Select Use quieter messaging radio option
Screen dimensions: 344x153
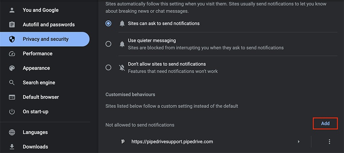(x=109, y=44)
